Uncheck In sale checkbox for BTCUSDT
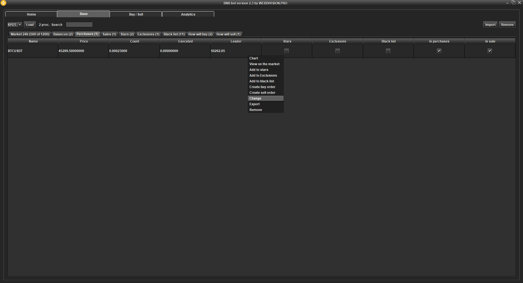This screenshot has width=523, height=283. 490,51
